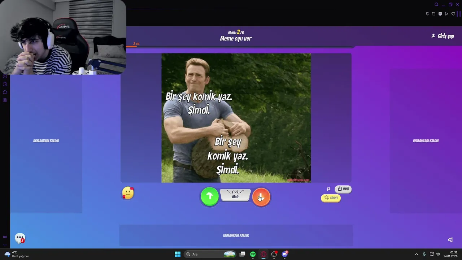Open the sidebar player icon
The height and width of the screenshot is (260, 462).
point(5,76)
